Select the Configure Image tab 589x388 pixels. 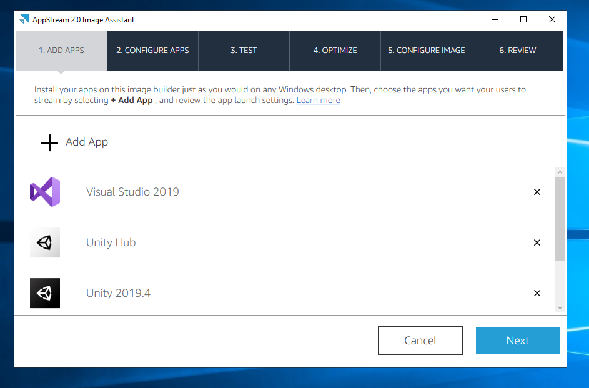pyautogui.click(x=426, y=51)
